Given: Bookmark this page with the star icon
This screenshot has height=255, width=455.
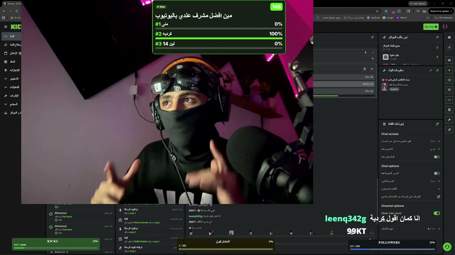Looking at the screenshot, I should point(378,11).
